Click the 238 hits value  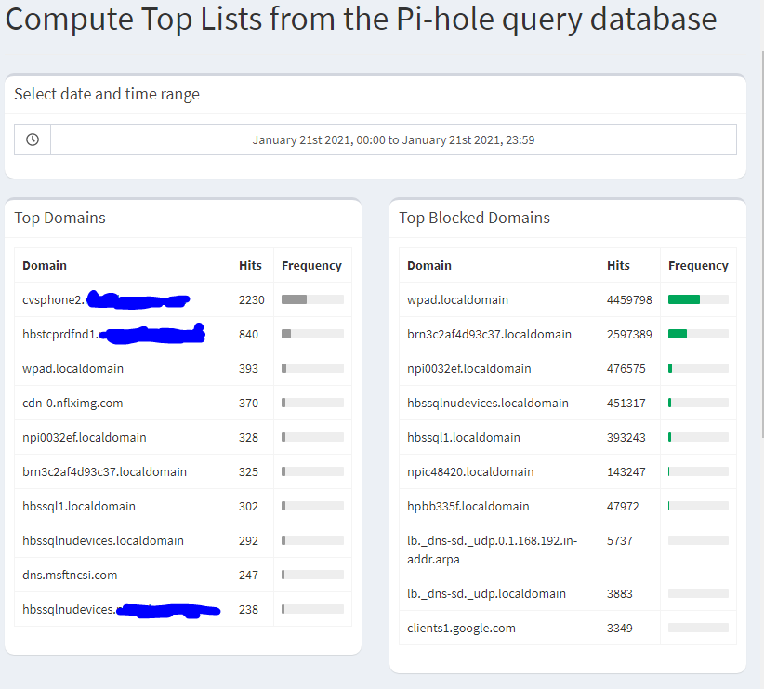click(248, 610)
